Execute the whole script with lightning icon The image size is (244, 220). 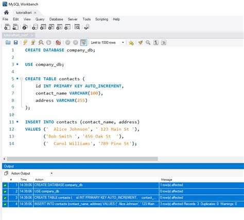point(25,43)
